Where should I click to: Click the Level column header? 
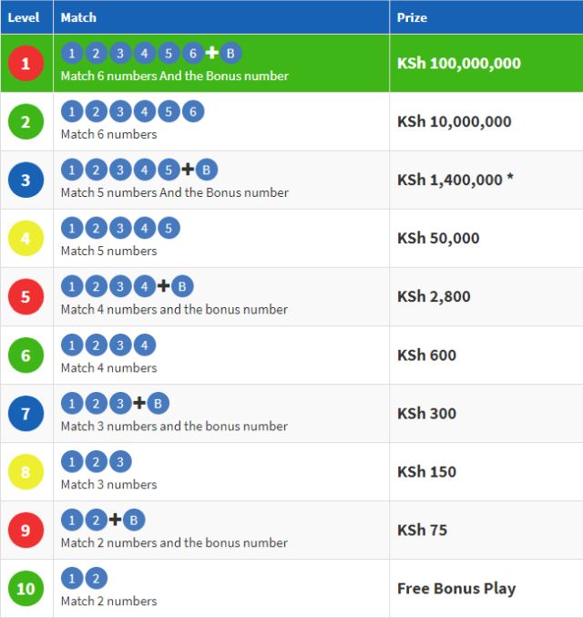(x=24, y=17)
